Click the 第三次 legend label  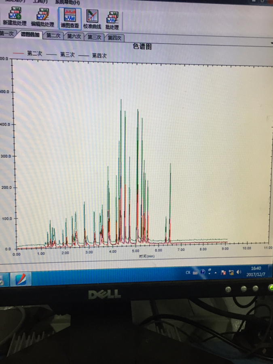[67, 55]
